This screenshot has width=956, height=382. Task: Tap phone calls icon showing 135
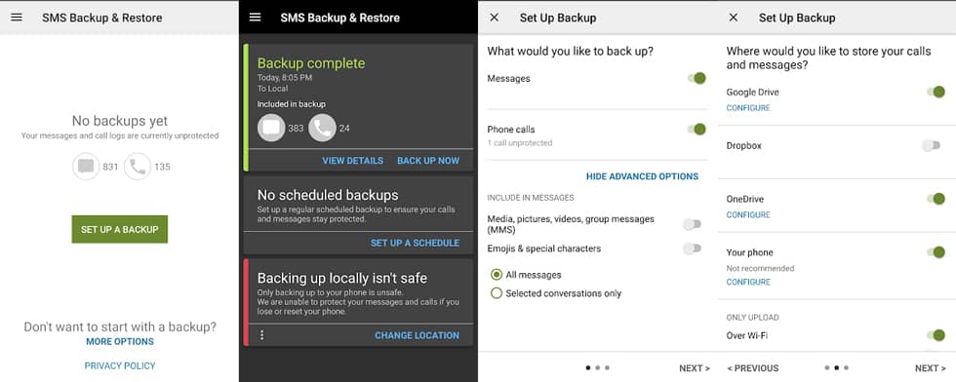point(138,167)
